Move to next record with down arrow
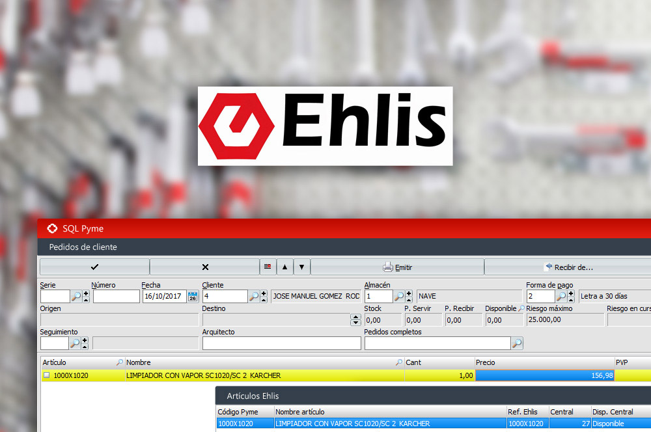This screenshot has width=651, height=432. 301,267
